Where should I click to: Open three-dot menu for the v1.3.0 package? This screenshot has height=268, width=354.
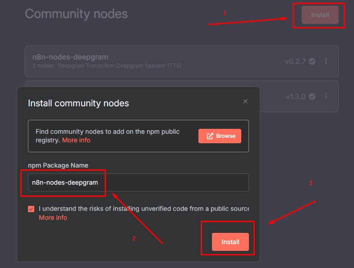pyautogui.click(x=326, y=96)
